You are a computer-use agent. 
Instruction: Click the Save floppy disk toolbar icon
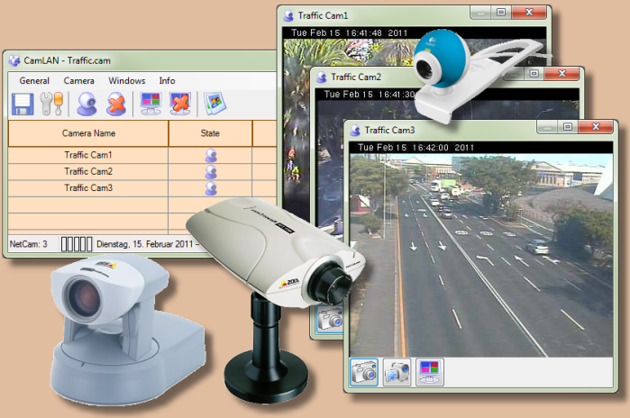click(x=23, y=104)
